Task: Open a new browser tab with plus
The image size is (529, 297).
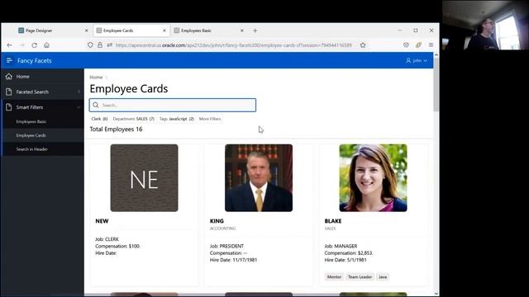Action: 255,31
